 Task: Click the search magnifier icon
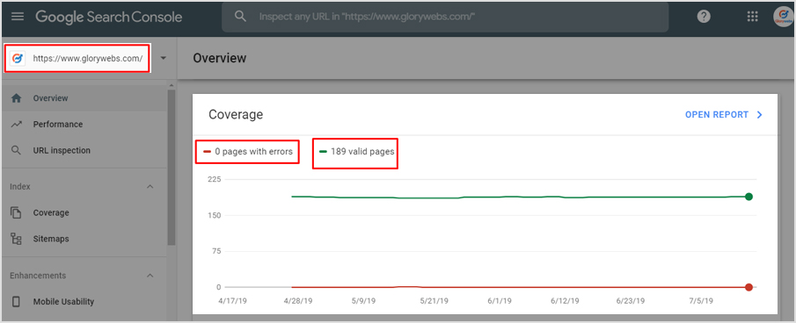240,17
